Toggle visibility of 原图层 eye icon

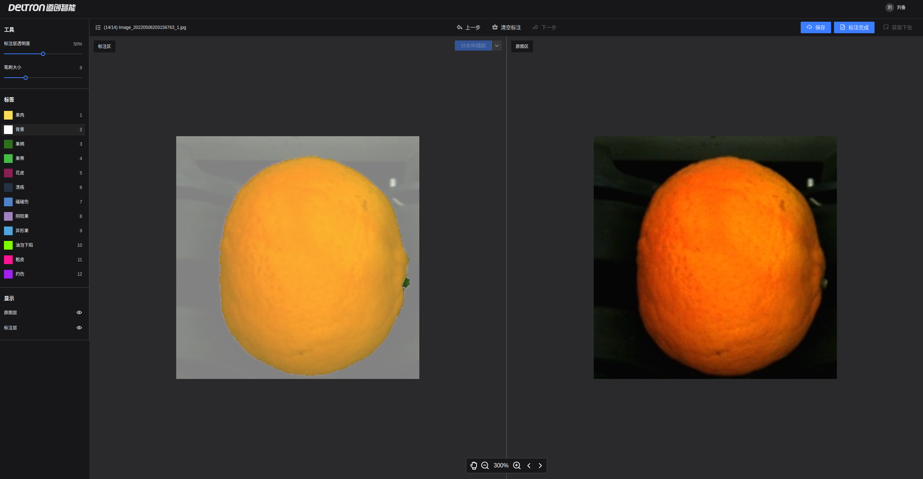79,312
